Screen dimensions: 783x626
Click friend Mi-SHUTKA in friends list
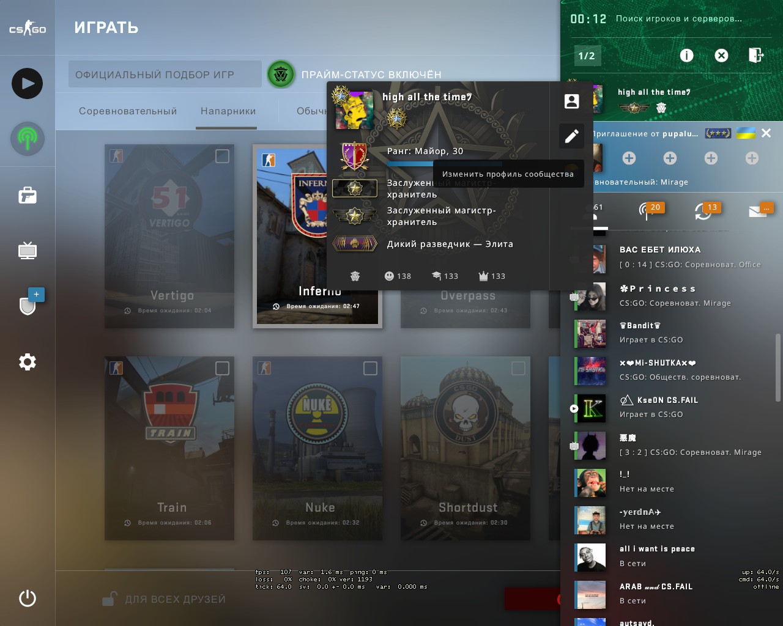tap(671, 370)
